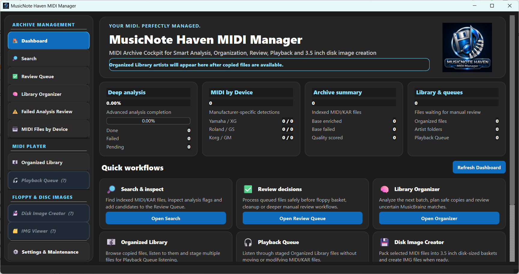
Task: Click the Open Review Queue button
Action: point(302,218)
